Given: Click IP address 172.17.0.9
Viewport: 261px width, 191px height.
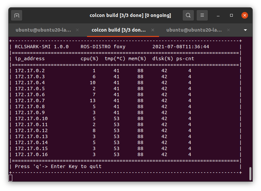Looking at the screenshot, I should 30,113.
